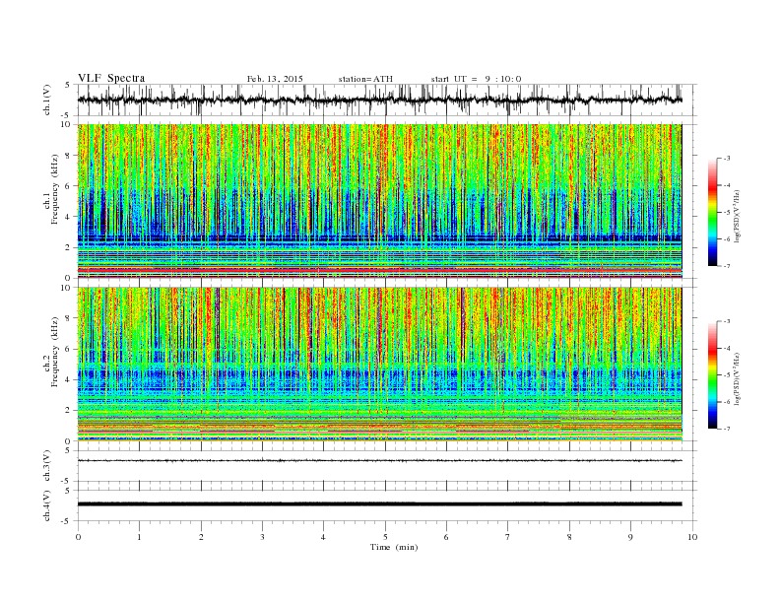The image size is (780, 603).
Task: Click the "0" time-axis tick label
Action: click(78, 537)
